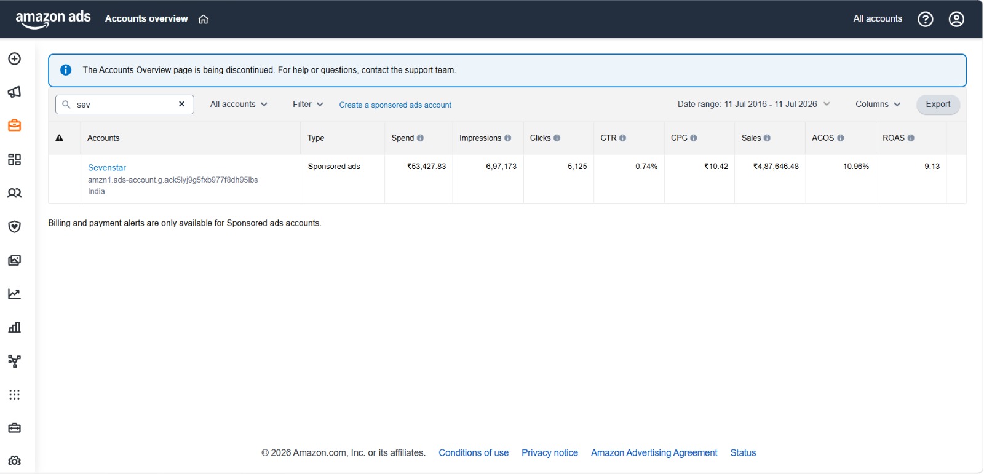Viewport: 984px width, 474px height.
Task: Click the ROAS info icon
Action: click(911, 138)
